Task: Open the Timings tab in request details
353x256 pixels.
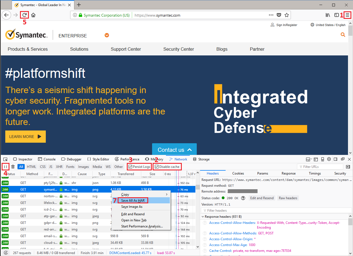Action: (x=315, y=173)
